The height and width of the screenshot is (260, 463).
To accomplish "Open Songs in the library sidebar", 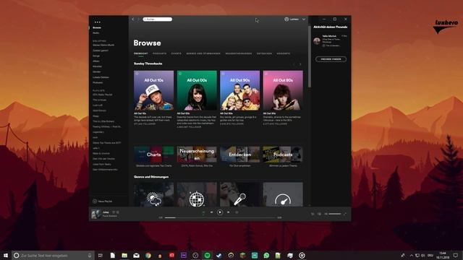I will (96, 56).
